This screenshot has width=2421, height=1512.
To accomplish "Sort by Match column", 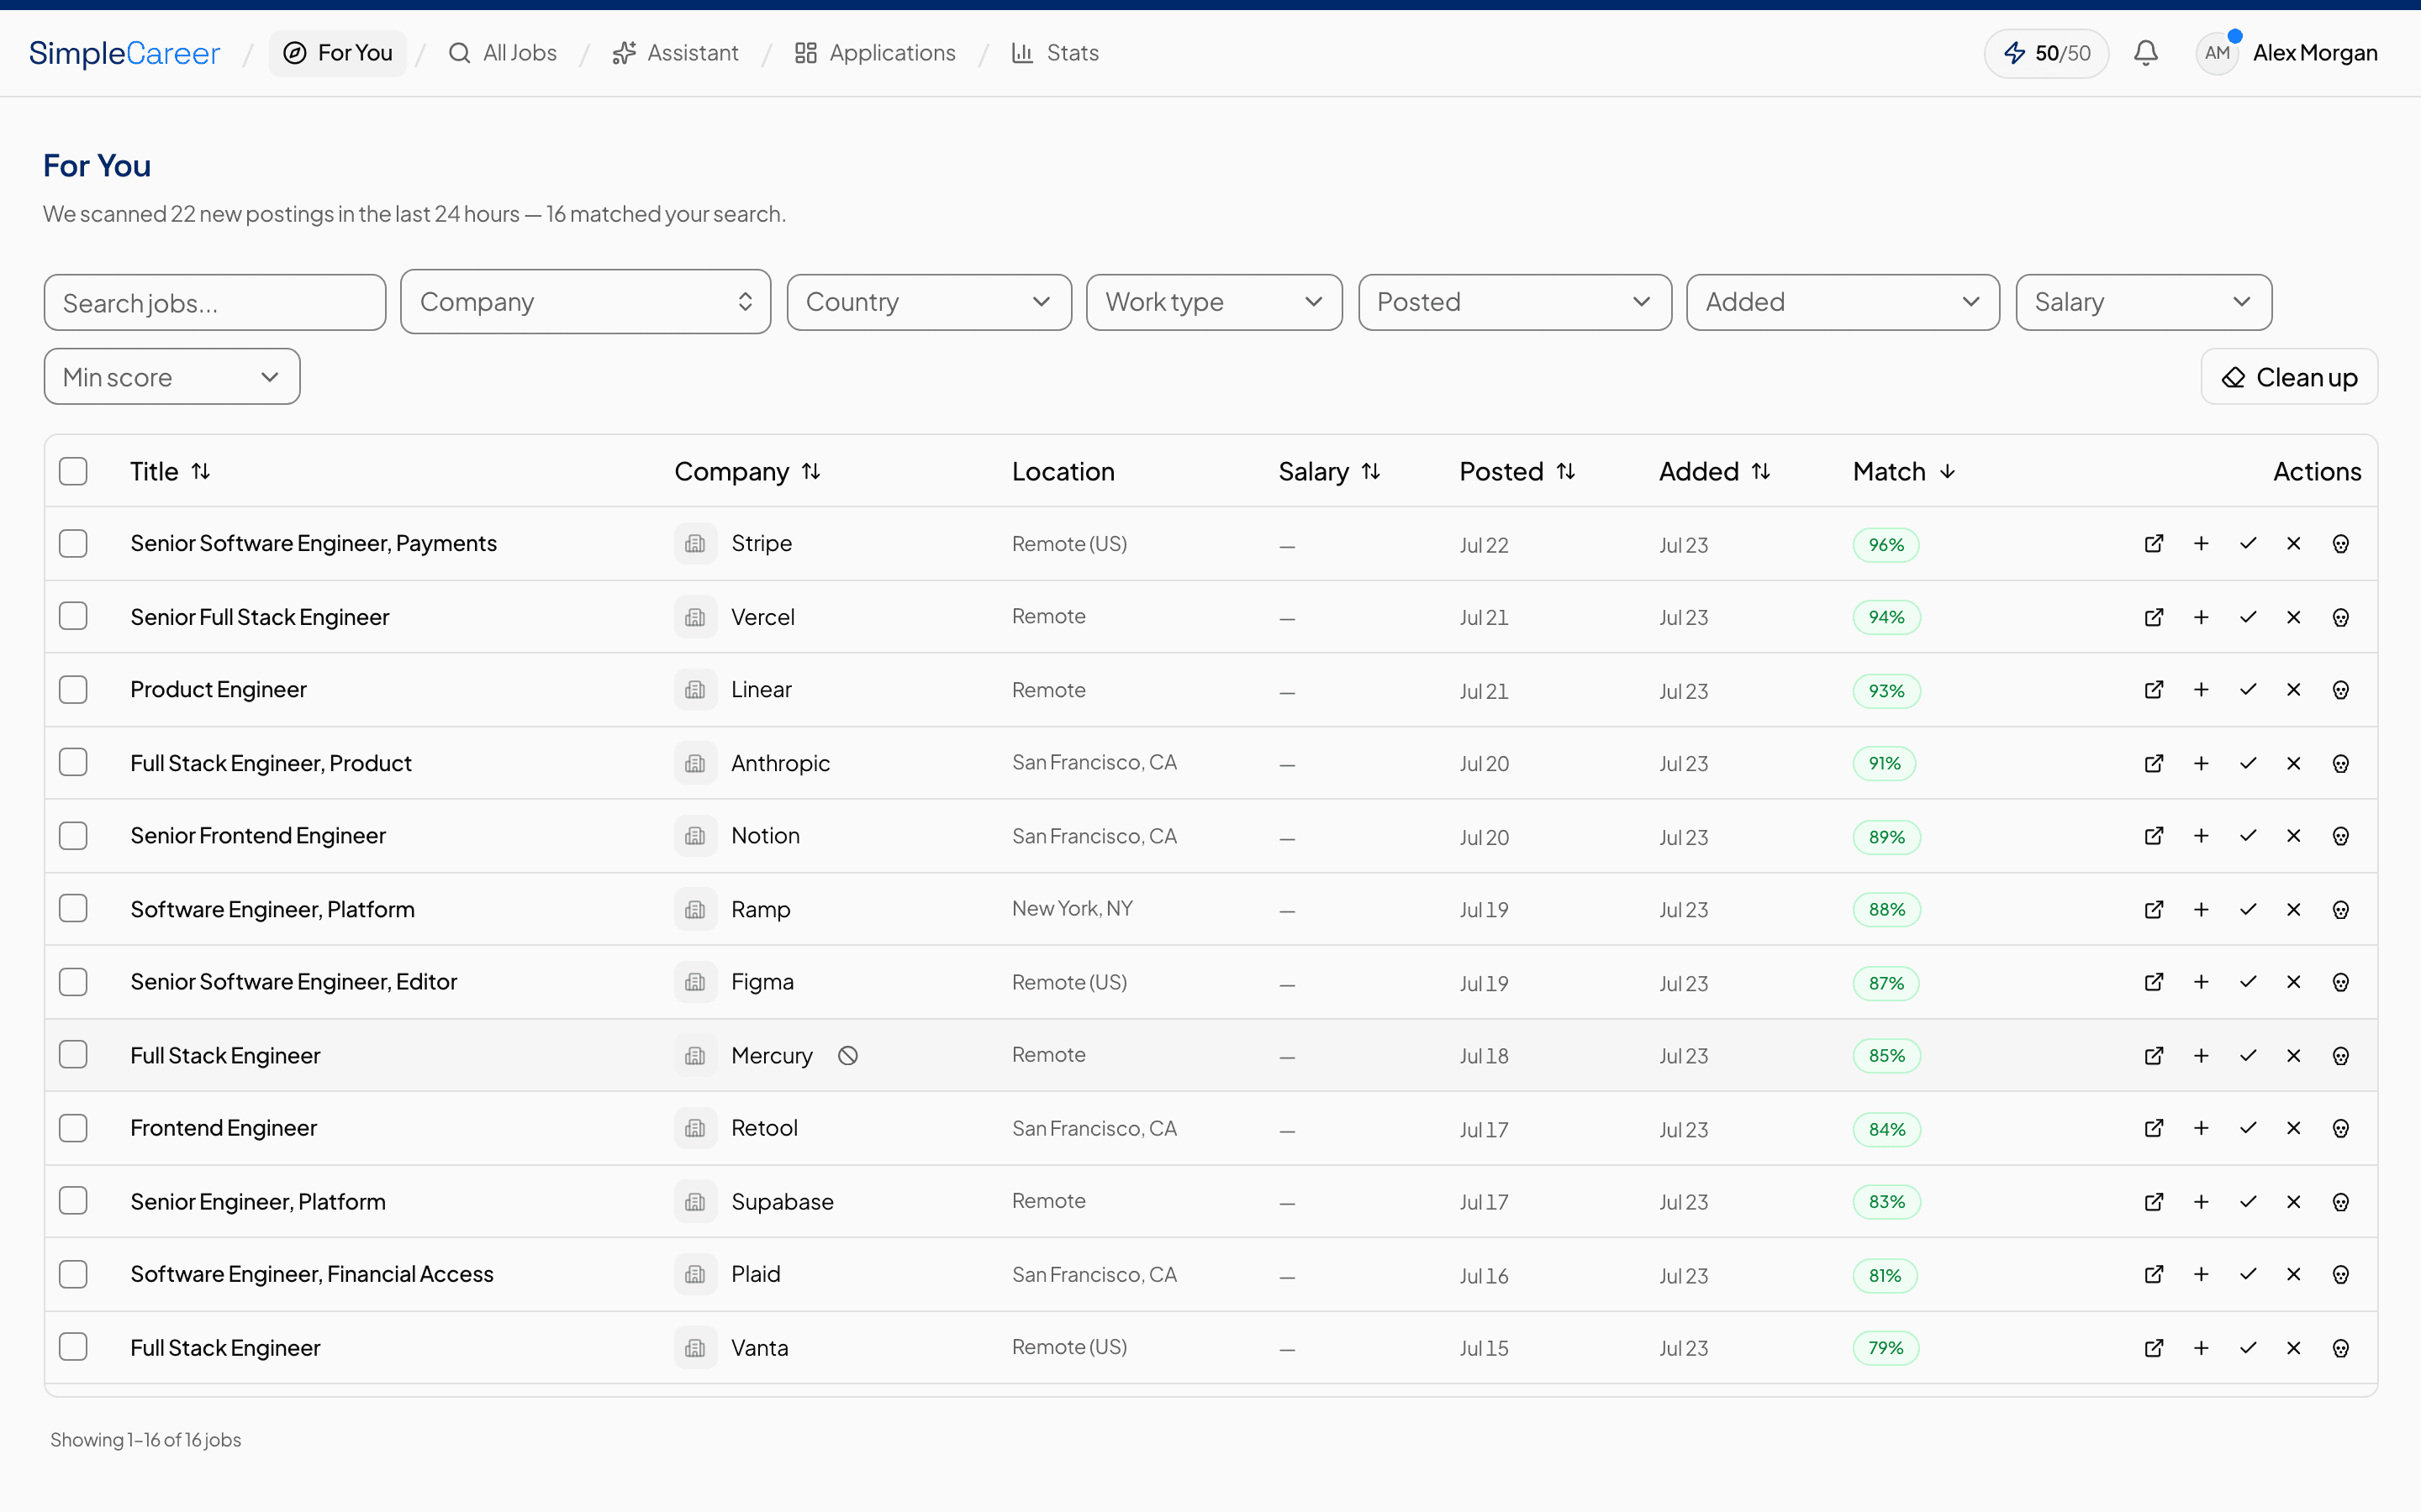I will pyautogui.click(x=1904, y=471).
